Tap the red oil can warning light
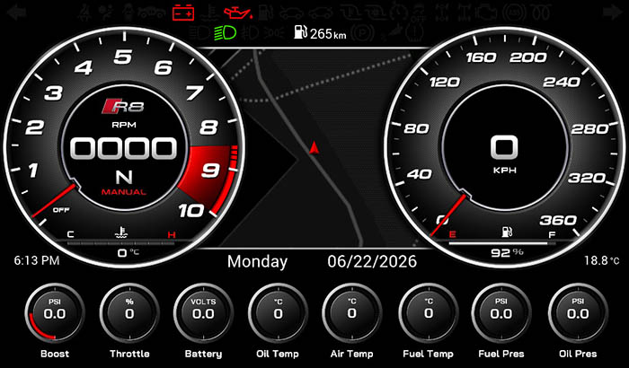 238,13
